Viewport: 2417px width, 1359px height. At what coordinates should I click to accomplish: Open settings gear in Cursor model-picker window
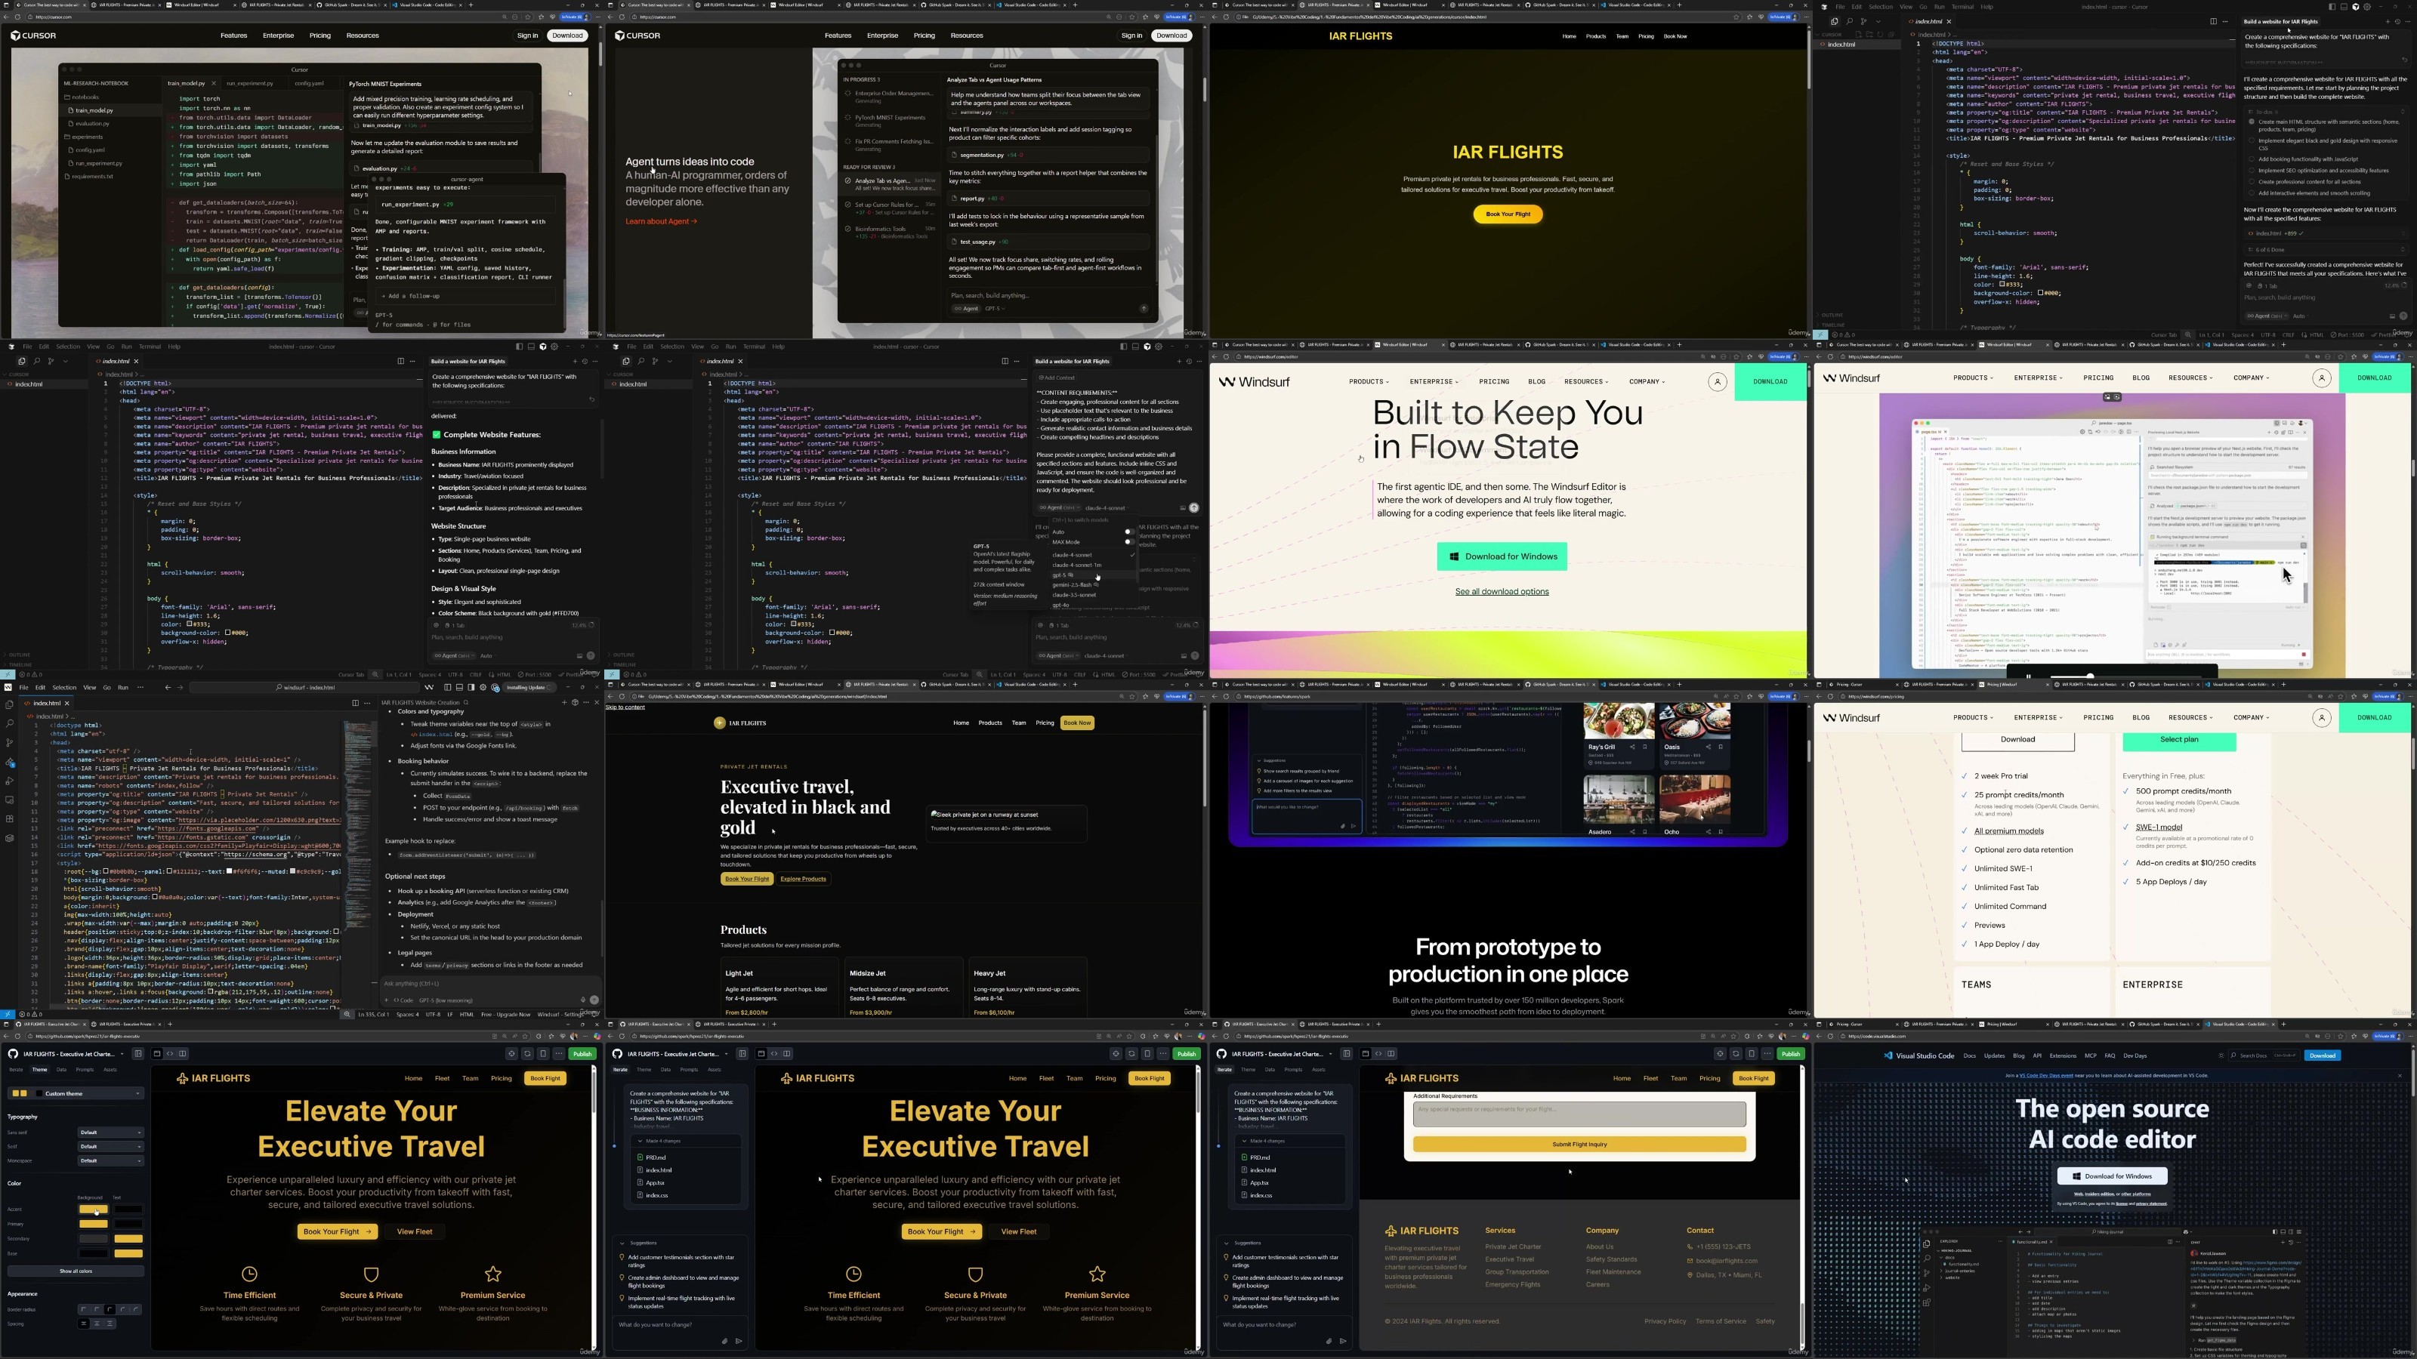pyautogui.click(x=1159, y=347)
